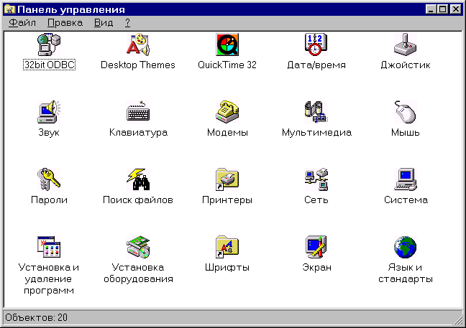Click the Мышь mouse icon
Screen dimensions: 466x328
point(406,112)
